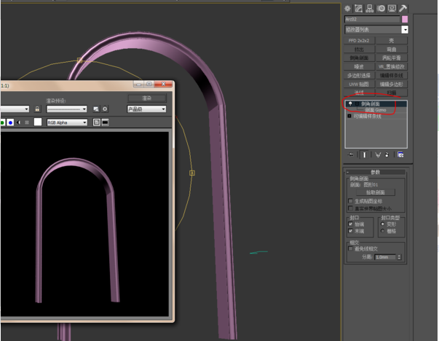Click make unique icon under stack
The image size is (439, 341).
click(378, 154)
